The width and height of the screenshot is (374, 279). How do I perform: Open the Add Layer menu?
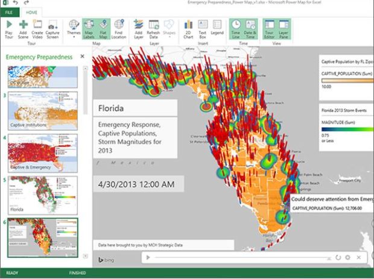pyautogui.click(x=138, y=29)
